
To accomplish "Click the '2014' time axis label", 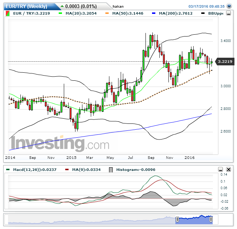I will pyautogui.click(x=10, y=157).
